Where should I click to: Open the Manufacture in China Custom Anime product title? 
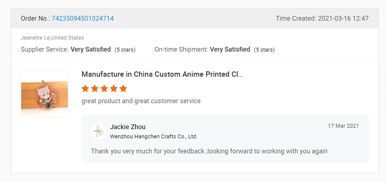(162, 74)
